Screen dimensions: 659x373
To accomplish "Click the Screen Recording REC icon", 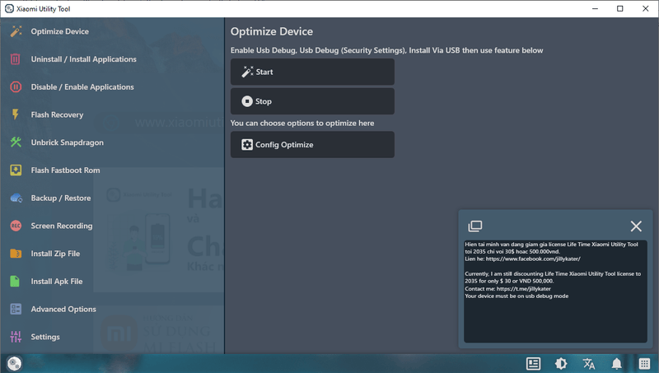I will (x=16, y=226).
